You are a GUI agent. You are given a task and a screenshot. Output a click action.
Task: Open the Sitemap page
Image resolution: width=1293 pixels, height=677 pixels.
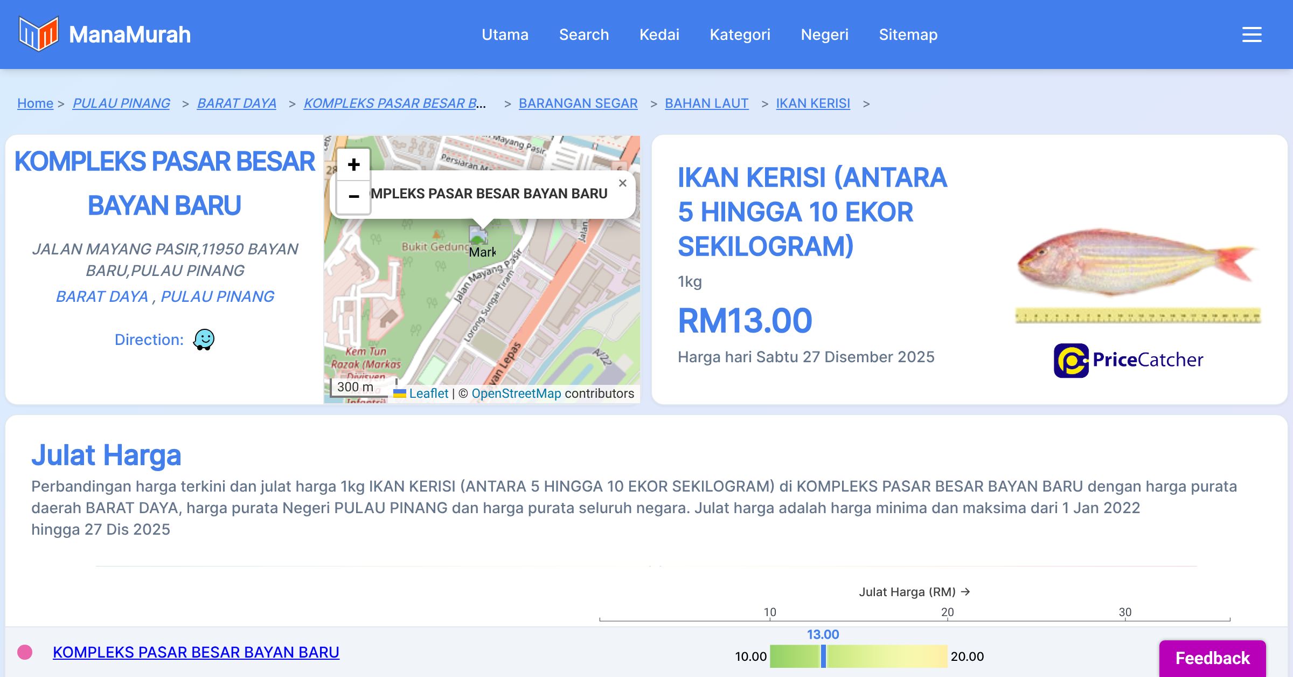908,34
